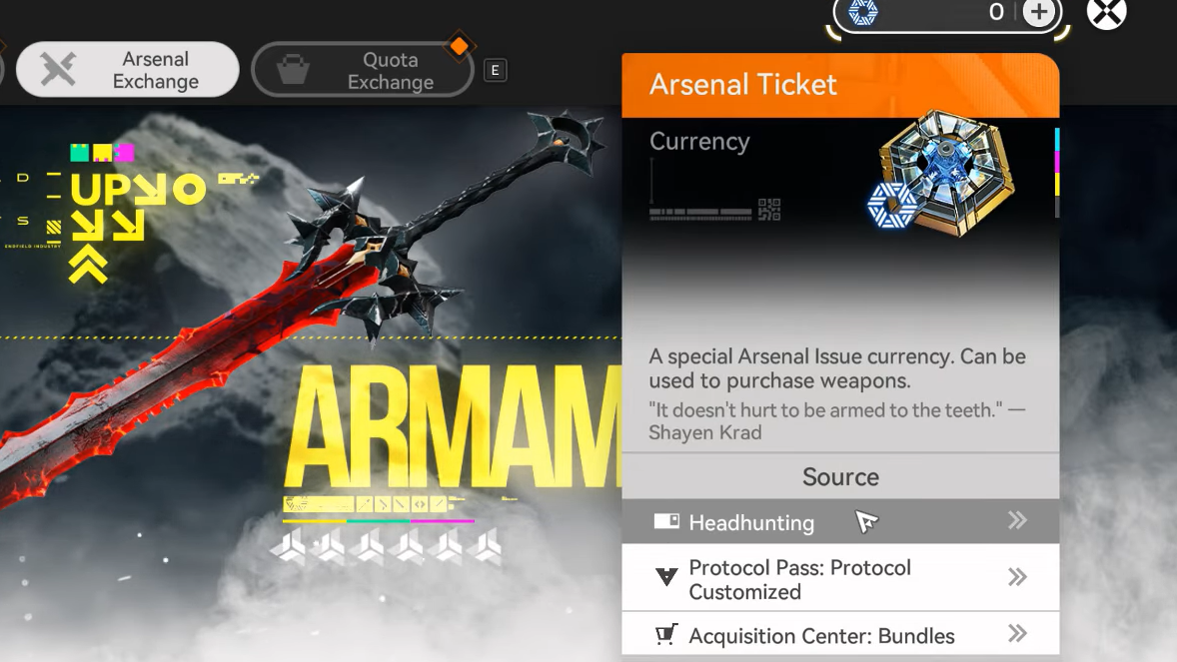
Task: Expand Acquisition Center: Bundles chevron
Action: point(1017,633)
